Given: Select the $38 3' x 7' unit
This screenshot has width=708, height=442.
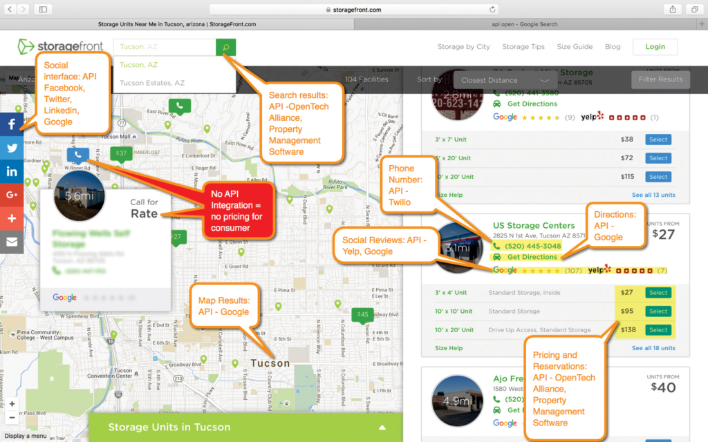Looking at the screenshot, I should pos(658,140).
